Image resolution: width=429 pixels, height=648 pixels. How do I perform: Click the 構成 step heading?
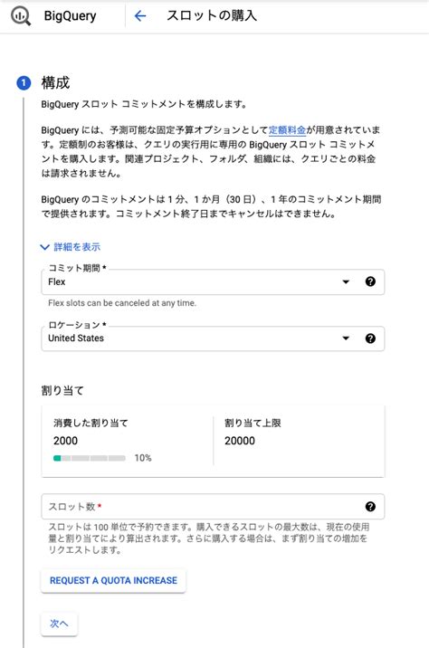coord(55,83)
